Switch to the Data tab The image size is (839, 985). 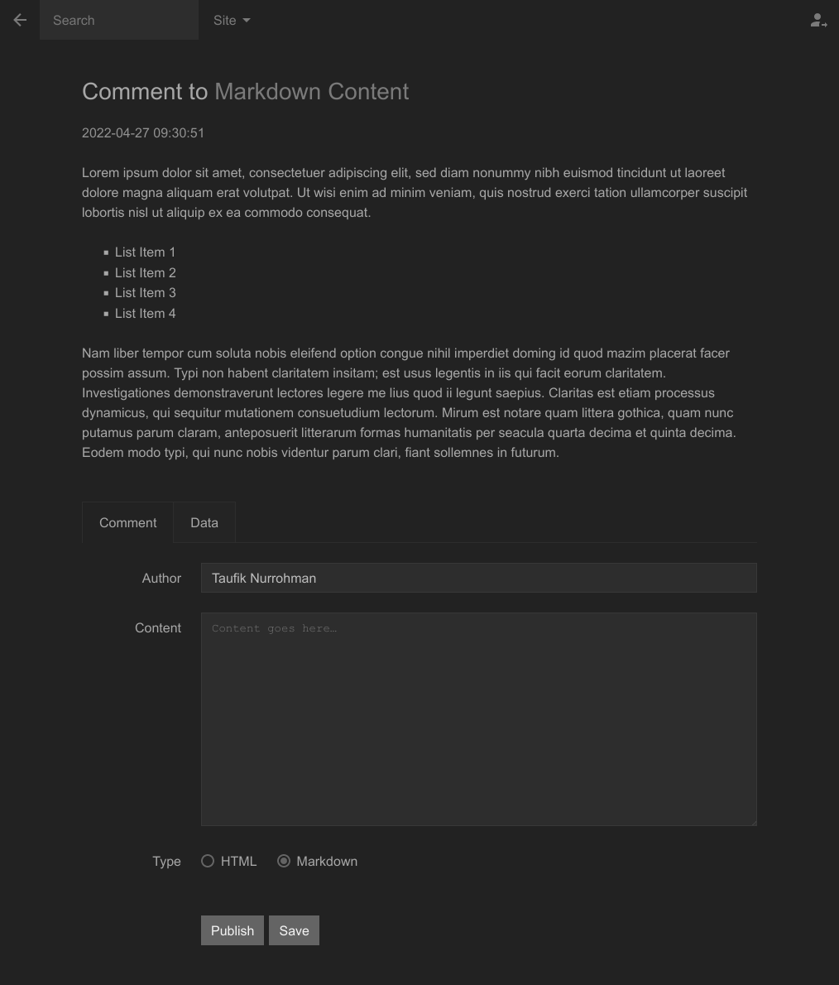coord(204,522)
